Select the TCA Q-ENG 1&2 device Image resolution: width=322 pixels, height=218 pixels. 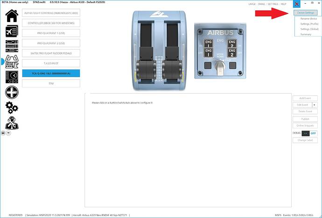click(x=51, y=73)
